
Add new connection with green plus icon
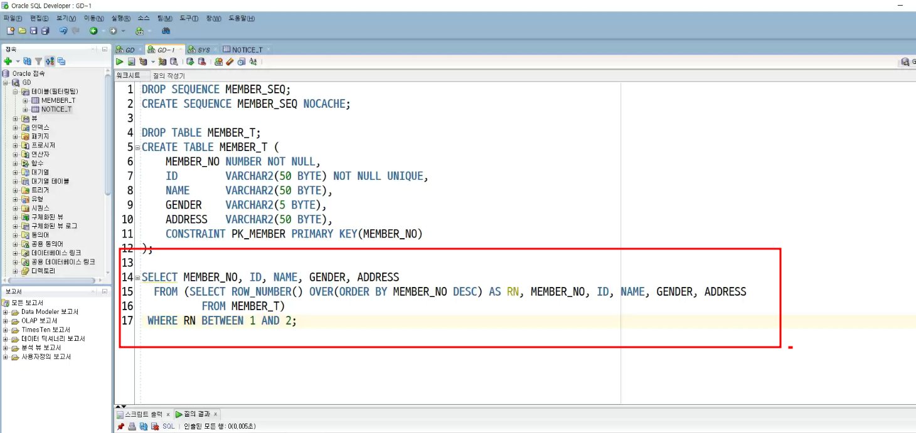pos(8,61)
